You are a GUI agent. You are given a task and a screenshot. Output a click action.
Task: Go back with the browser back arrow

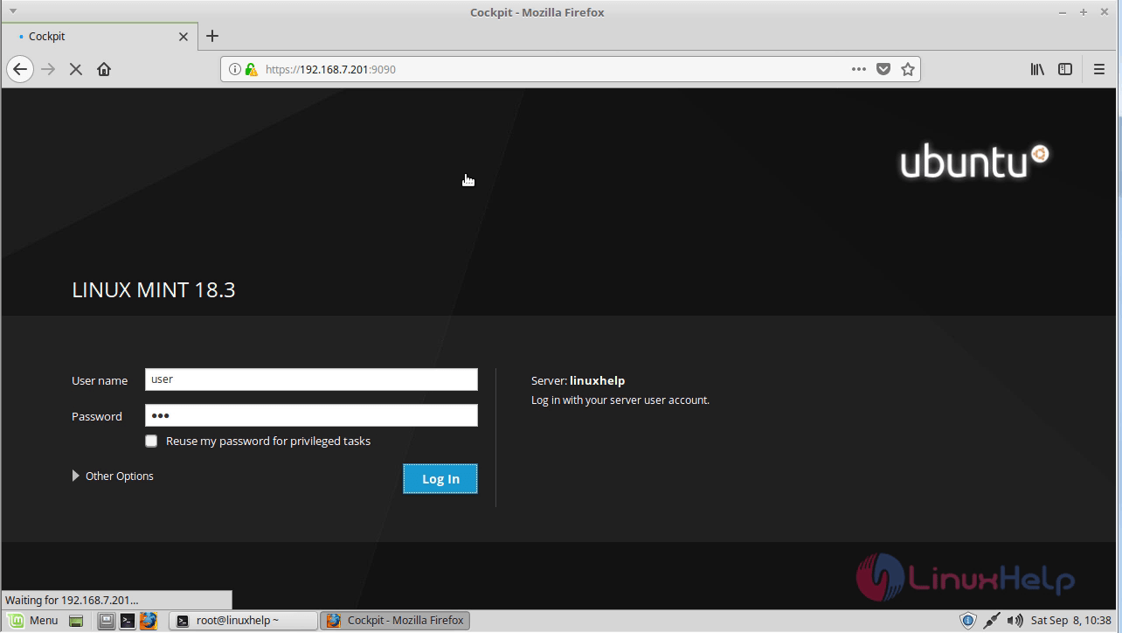[20, 69]
